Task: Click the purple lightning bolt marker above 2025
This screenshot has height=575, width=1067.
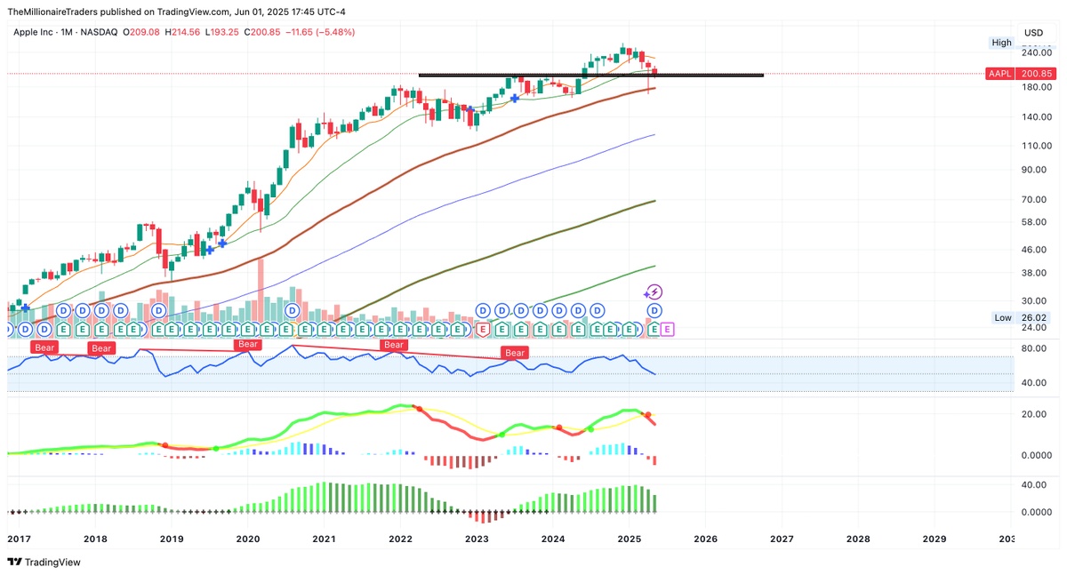Action: click(x=654, y=291)
